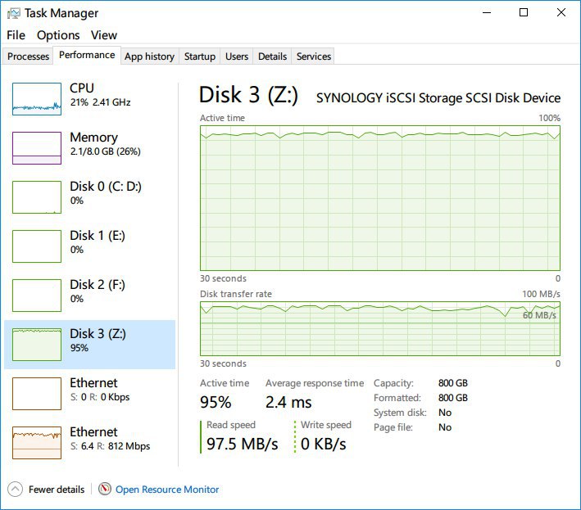Select the idle Ethernet adapter with 0 Kbps
The height and width of the screenshot is (510, 581).
89,394
